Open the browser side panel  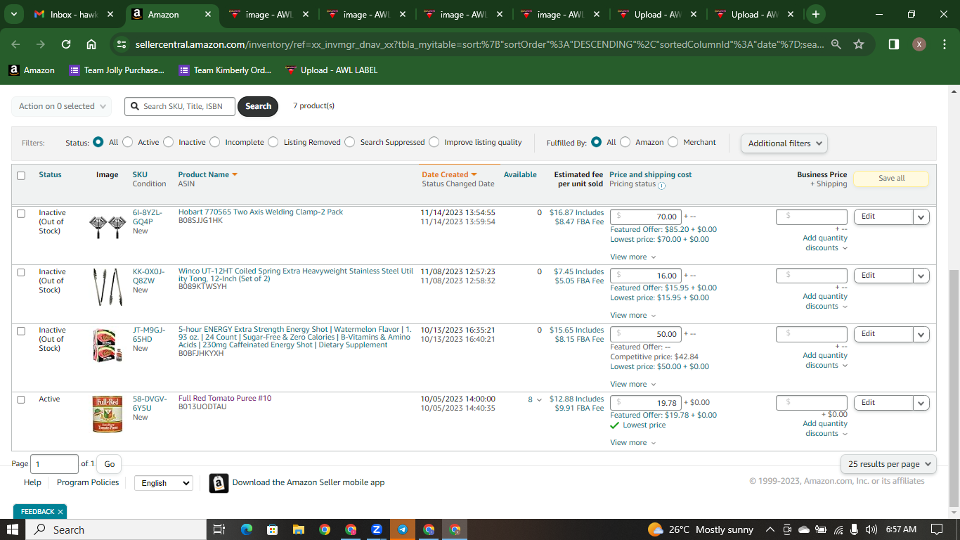[894, 44]
